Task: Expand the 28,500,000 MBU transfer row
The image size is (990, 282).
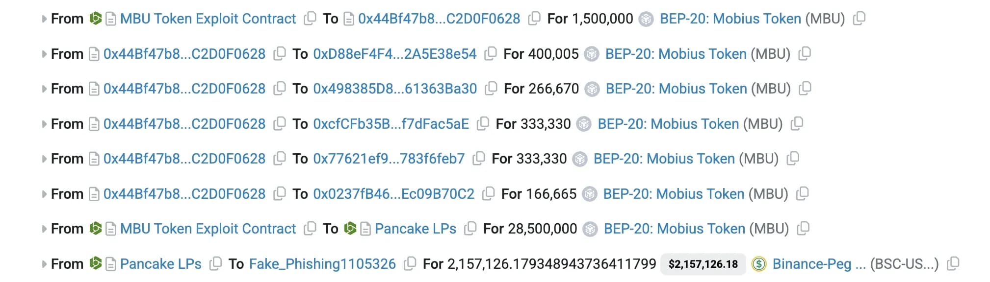Action: click(44, 229)
